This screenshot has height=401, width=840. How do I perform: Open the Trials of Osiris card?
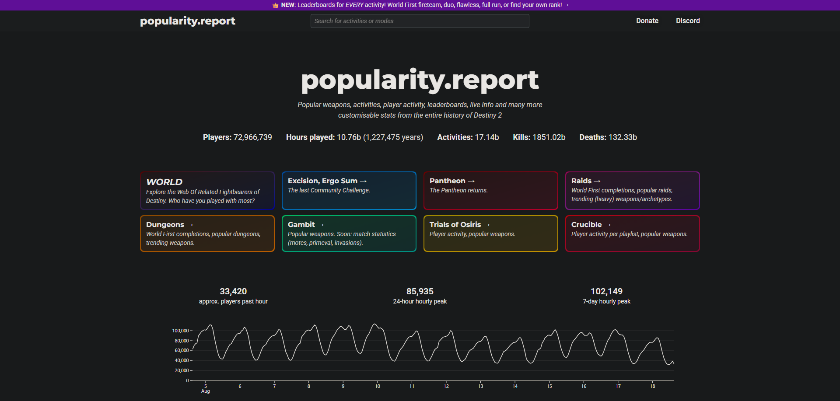coord(491,234)
